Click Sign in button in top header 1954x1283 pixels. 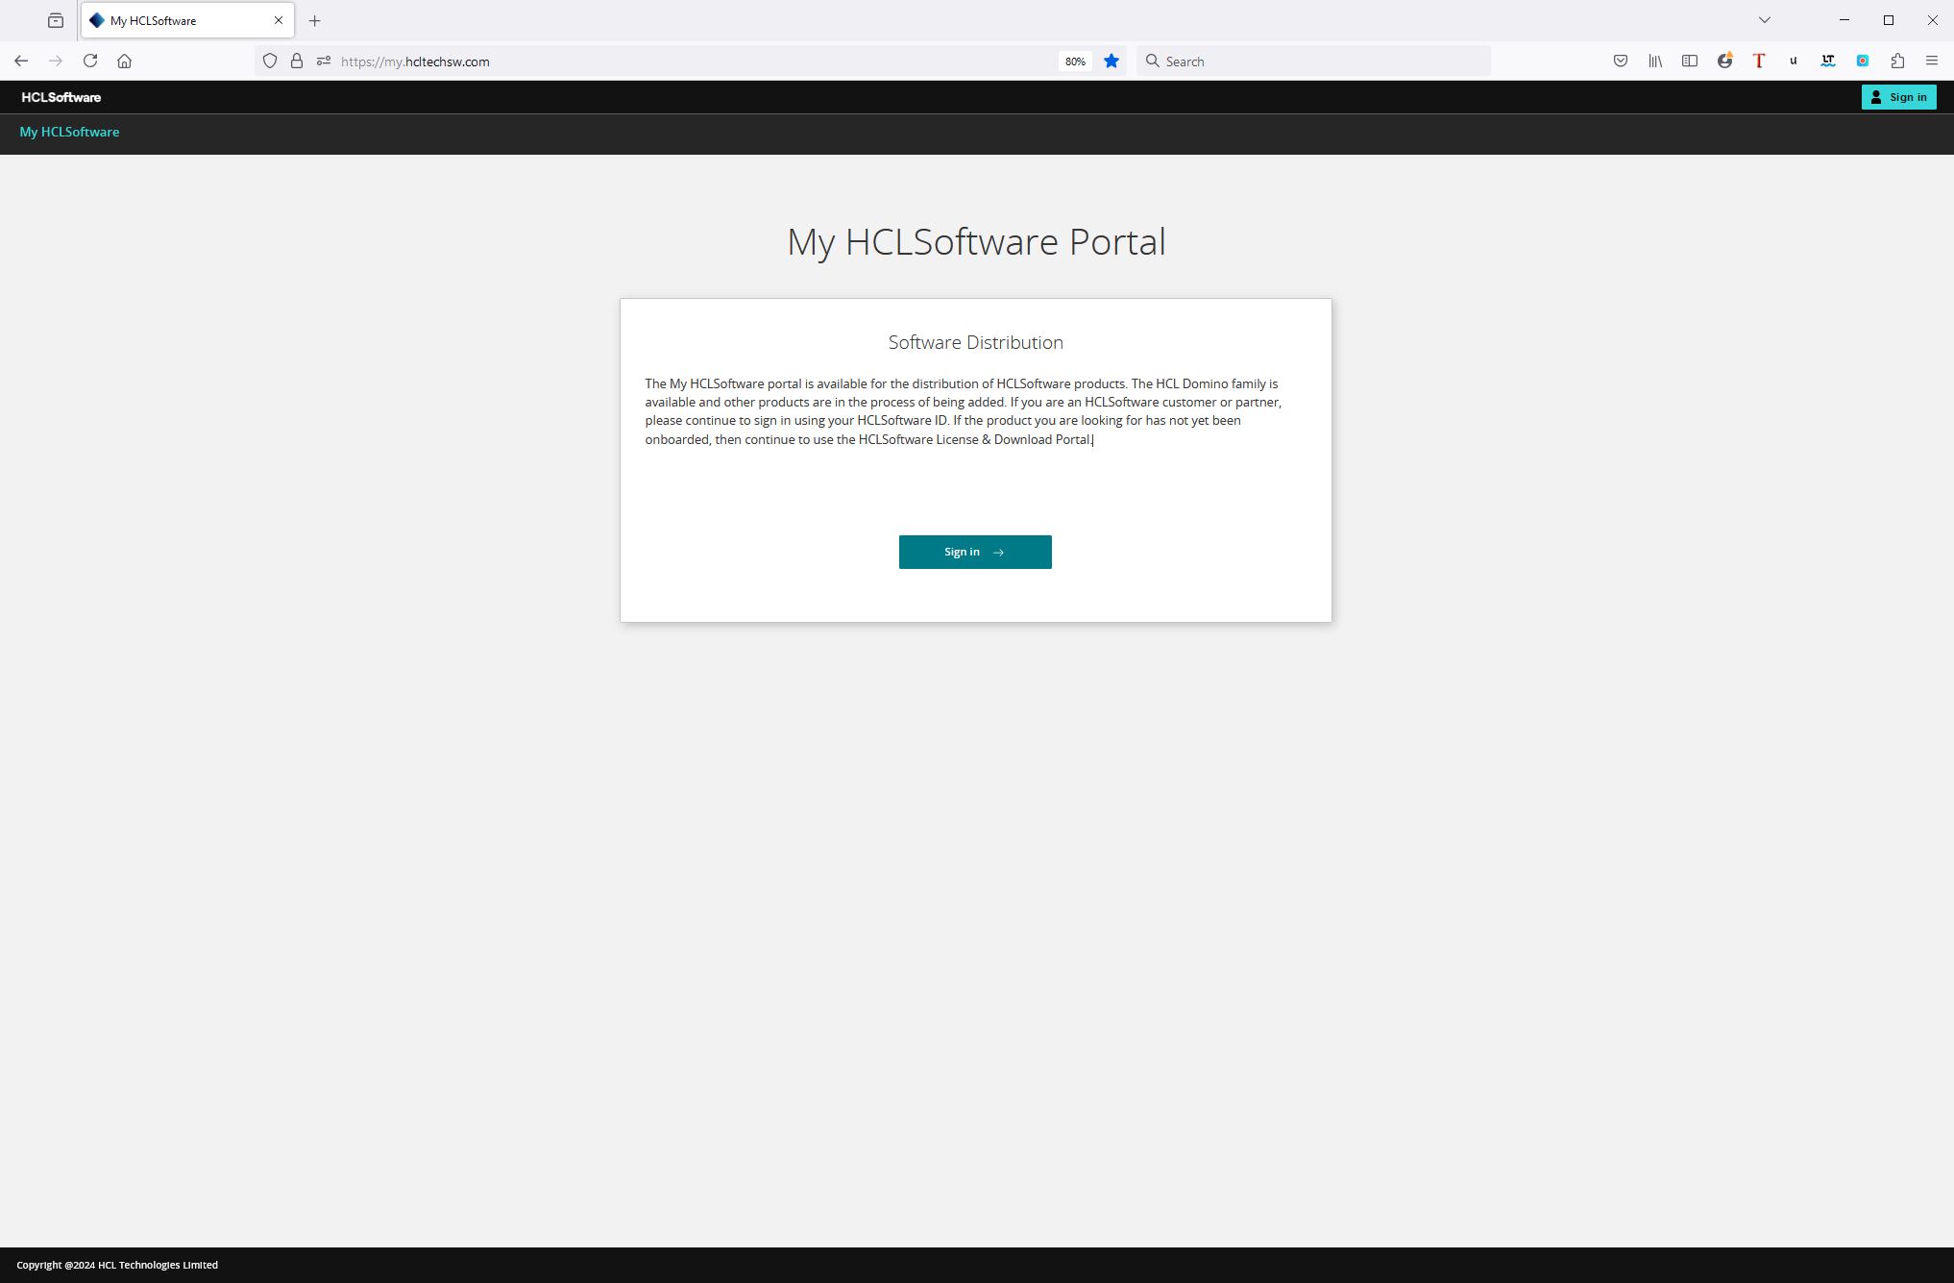[1898, 97]
